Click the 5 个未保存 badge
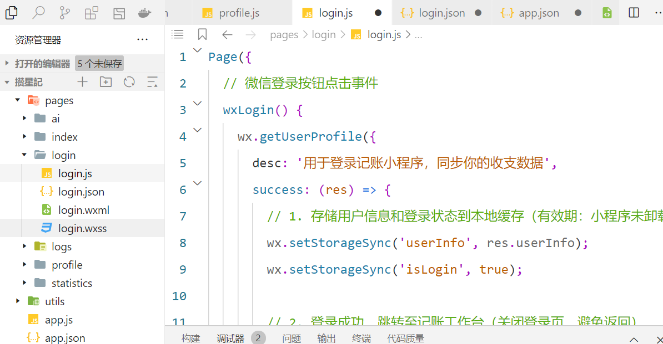 tap(99, 63)
